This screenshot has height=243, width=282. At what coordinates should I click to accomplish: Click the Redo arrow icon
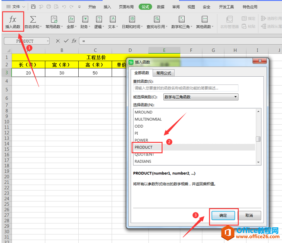72,7
